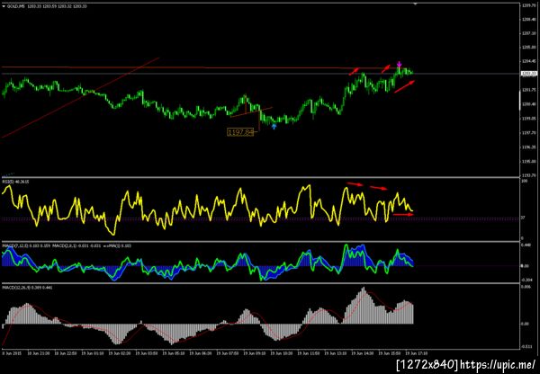The height and width of the screenshot is (374, 540).
Task: Select the GOLD,M5 chart title text
Action: (x=16, y=6)
